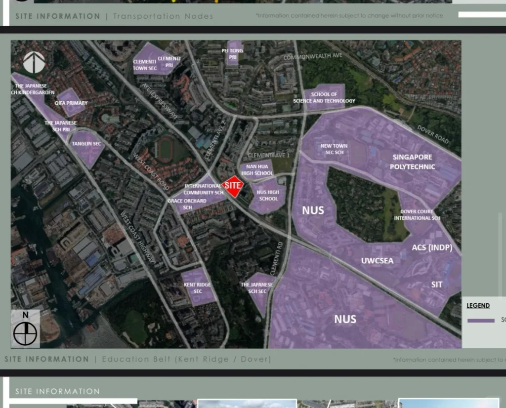The height and width of the screenshot is (408, 506).
Task: Click the Pei Tong Pri label
Action: pos(232,54)
